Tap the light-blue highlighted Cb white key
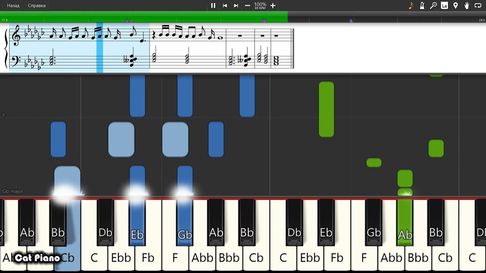This screenshot has height=273, width=486. [x=67, y=258]
